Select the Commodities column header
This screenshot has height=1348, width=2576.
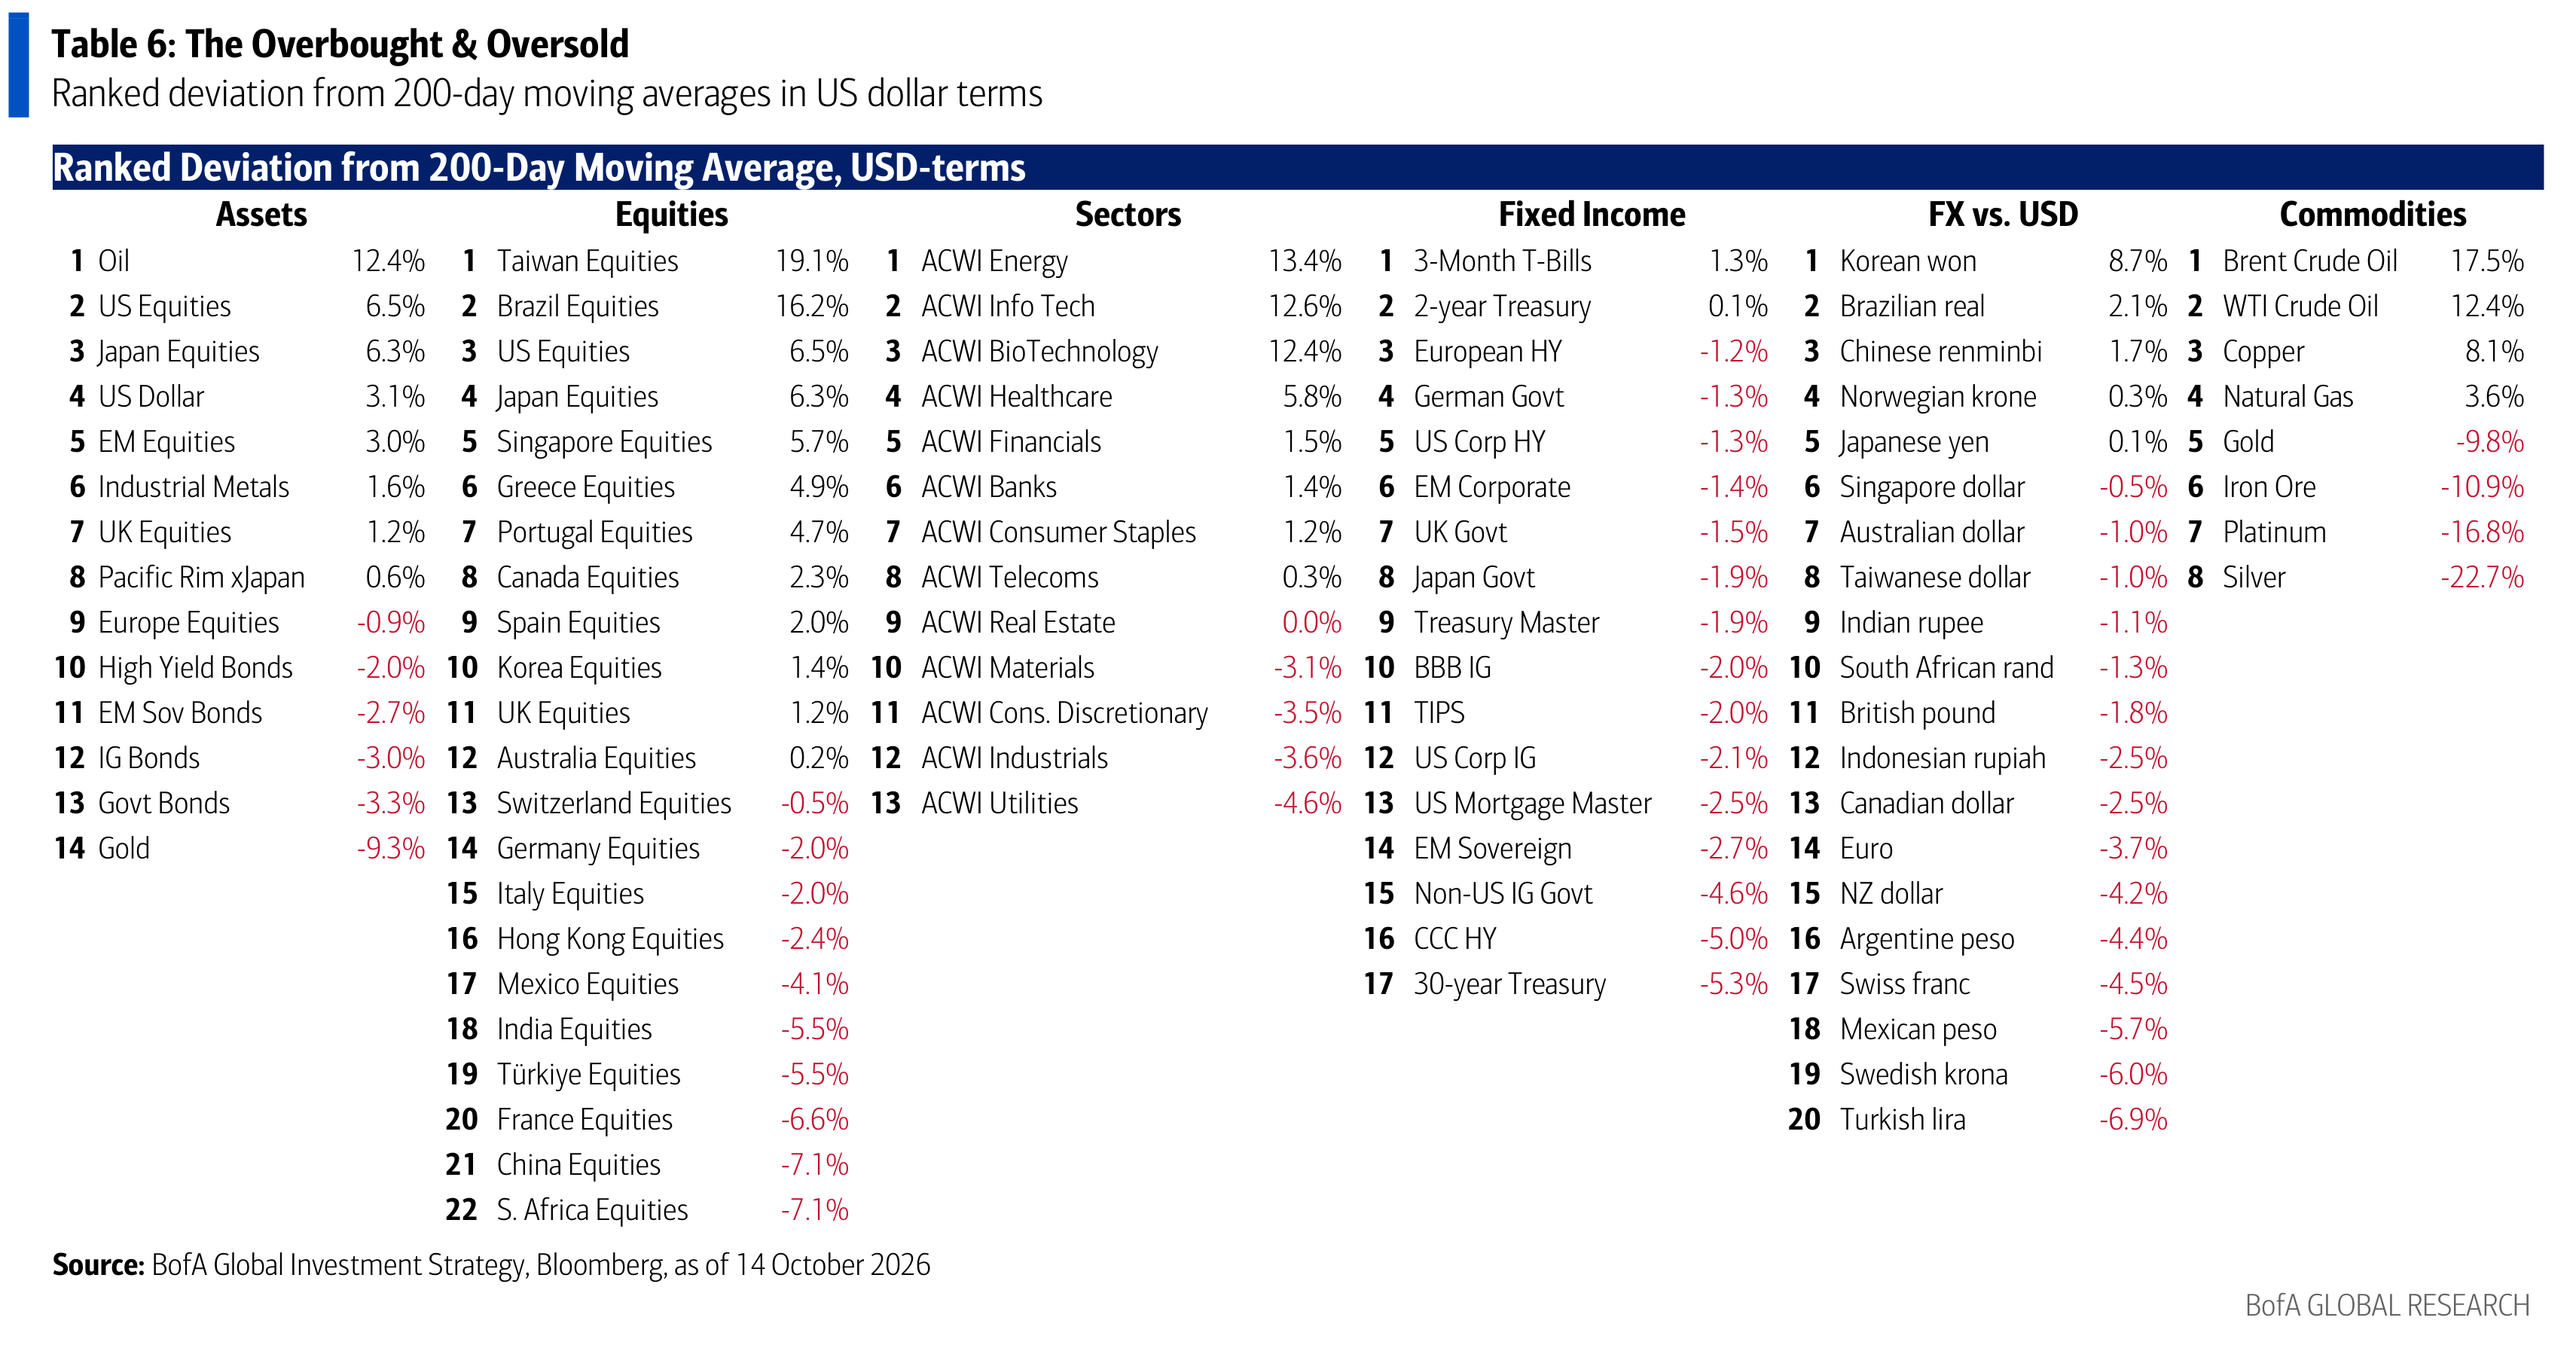(2372, 214)
